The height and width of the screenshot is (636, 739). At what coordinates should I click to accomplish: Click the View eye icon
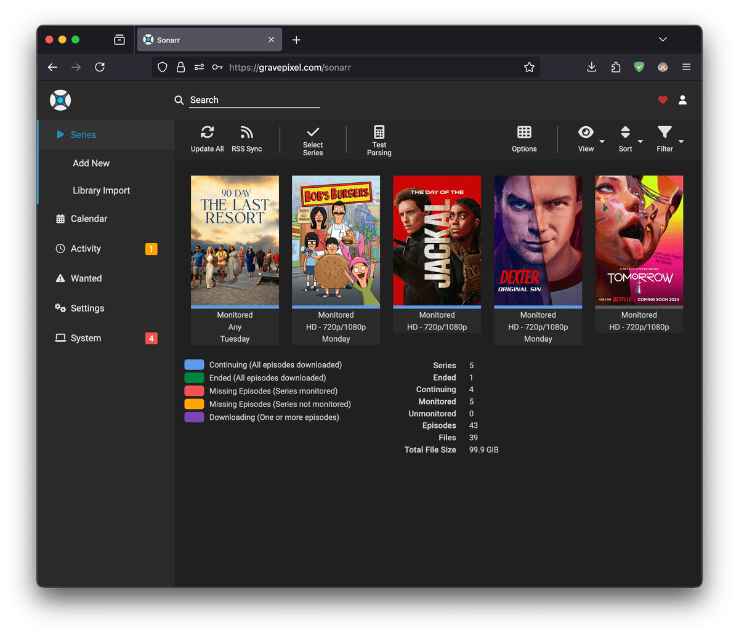coord(586,132)
